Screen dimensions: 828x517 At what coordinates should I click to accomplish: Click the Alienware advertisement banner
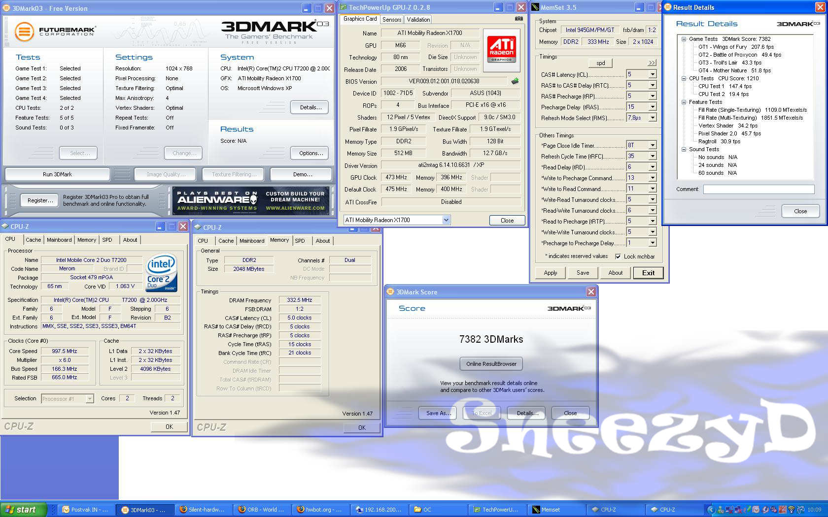251,200
